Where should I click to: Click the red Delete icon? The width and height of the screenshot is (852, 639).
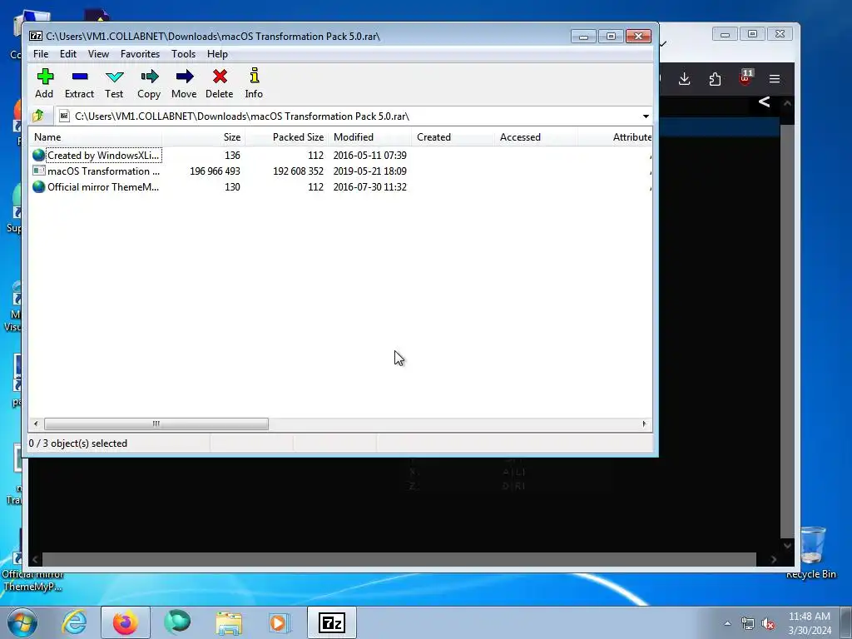[x=220, y=77]
